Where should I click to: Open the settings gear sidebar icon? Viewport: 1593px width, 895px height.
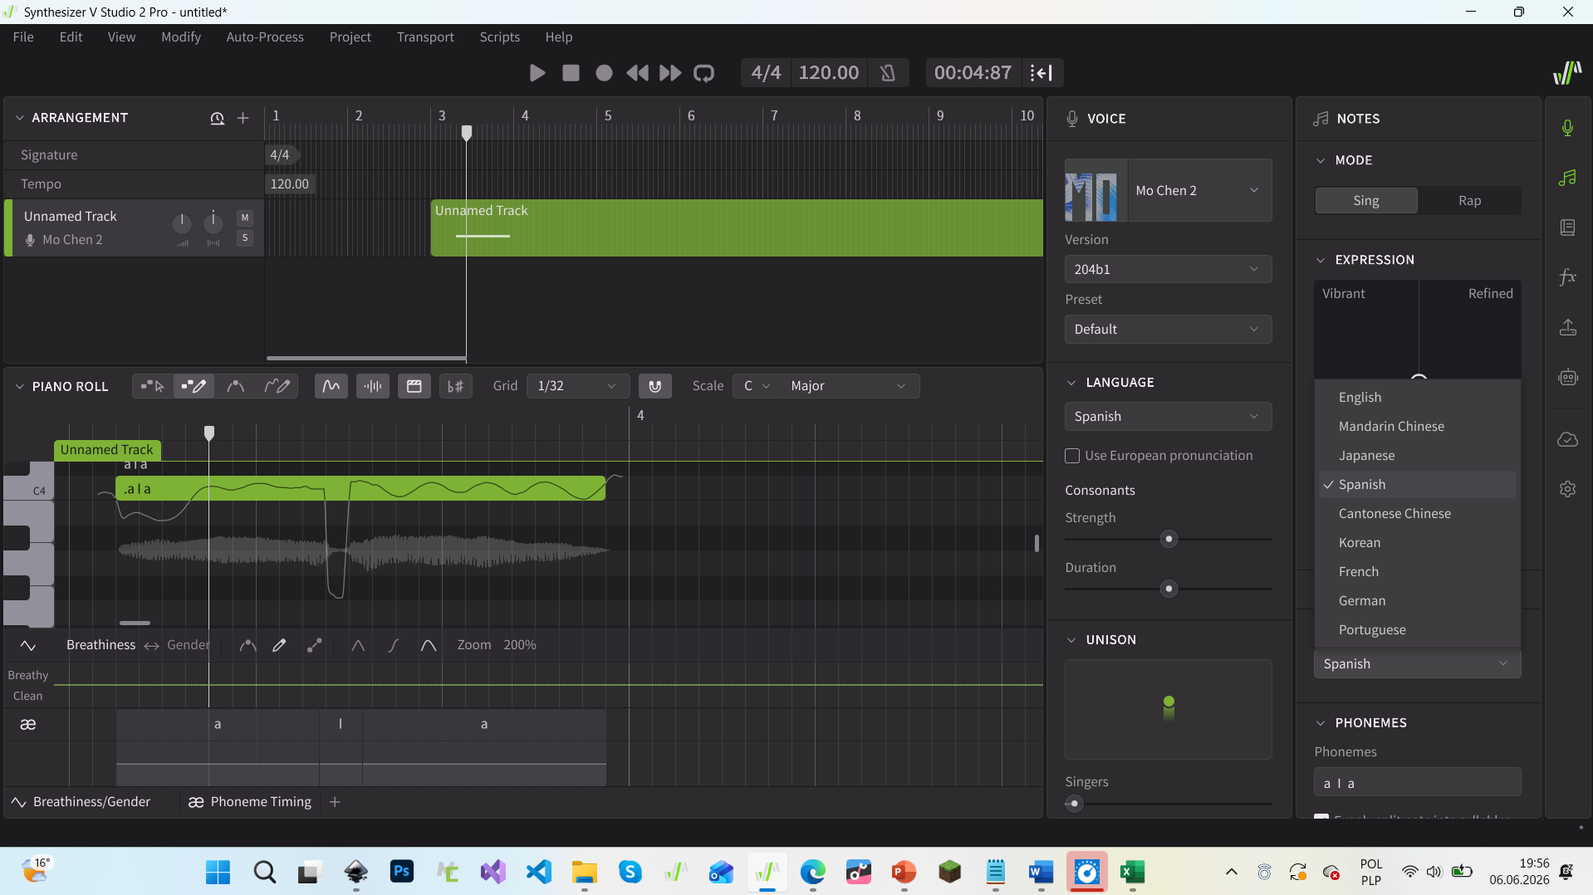[1567, 489]
